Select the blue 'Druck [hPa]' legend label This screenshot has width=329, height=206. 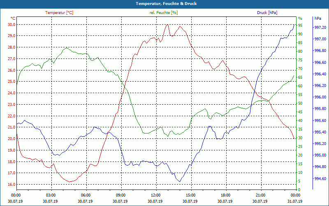[267, 13]
